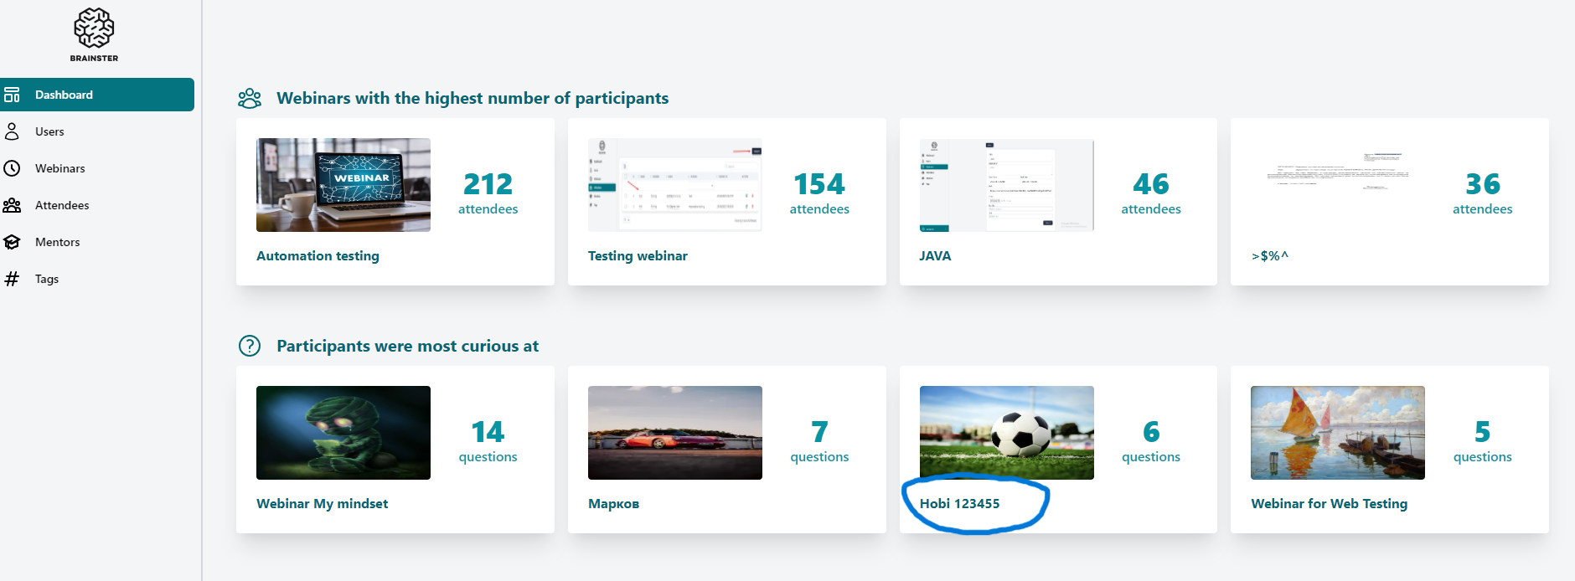The image size is (1575, 581).
Task: Click the Webinars clock icon
Action: pyautogui.click(x=12, y=168)
